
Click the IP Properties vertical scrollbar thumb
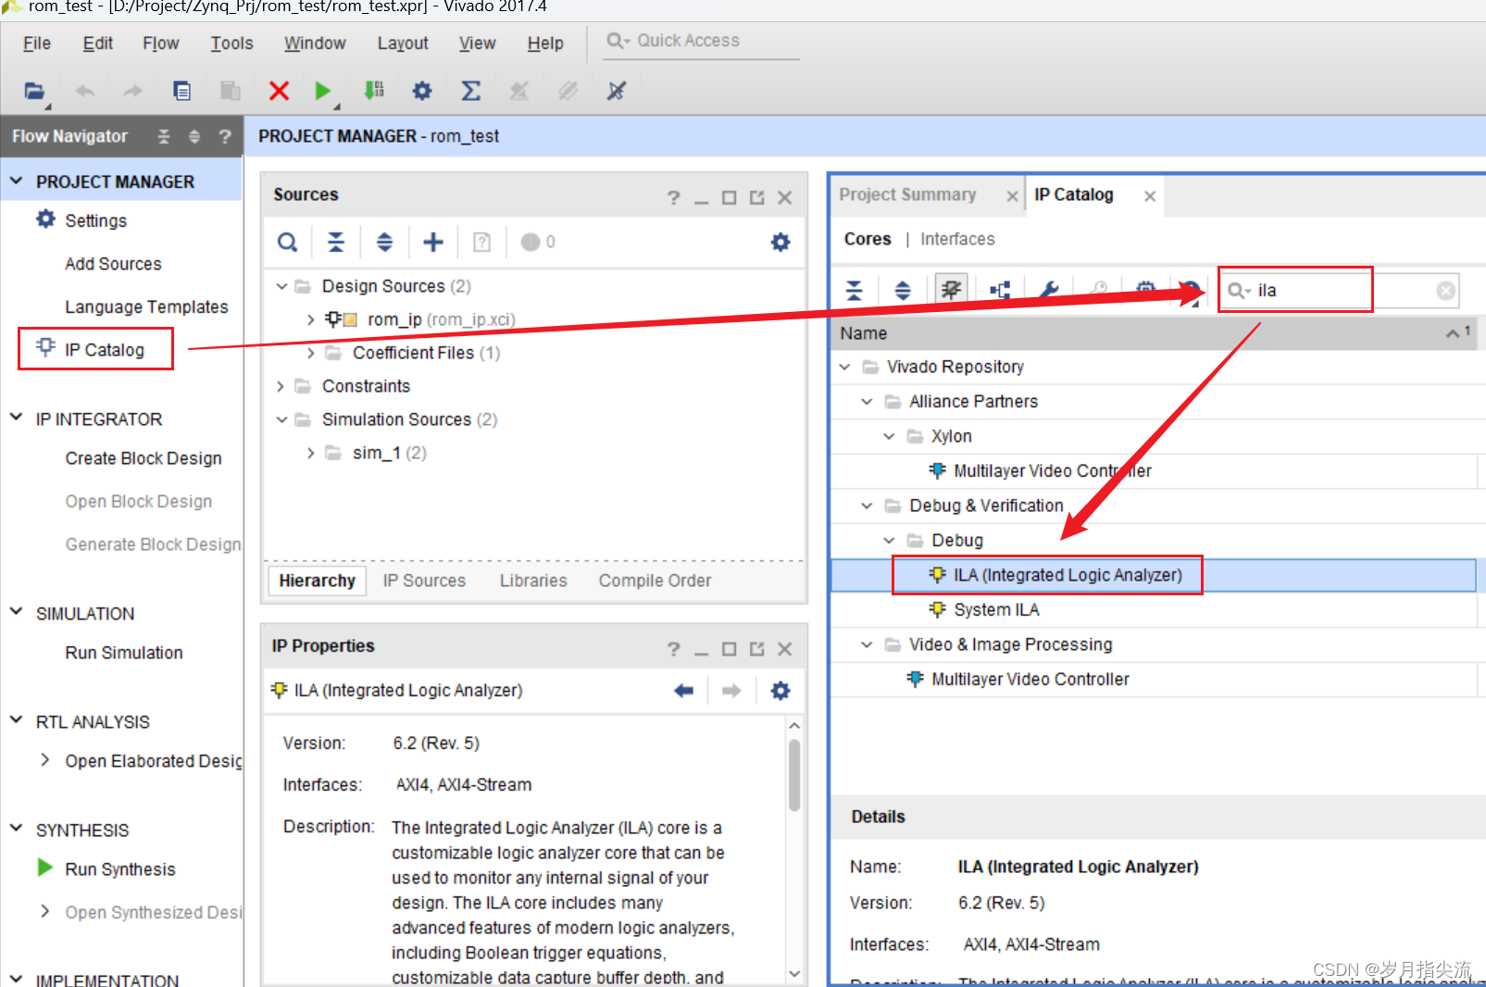794,776
